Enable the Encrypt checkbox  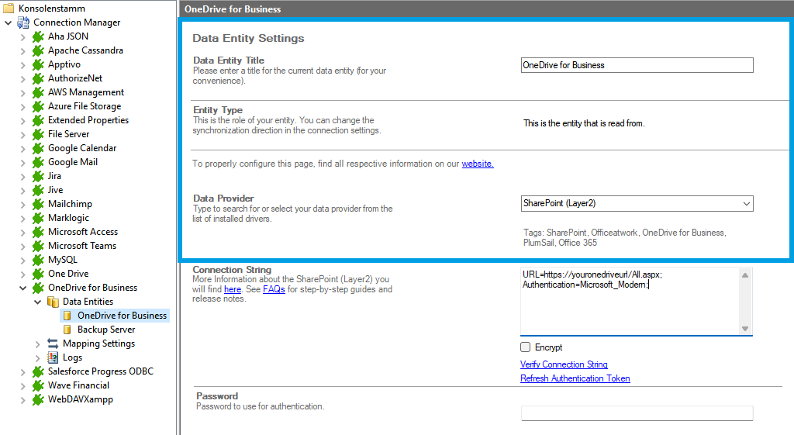[x=525, y=347]
